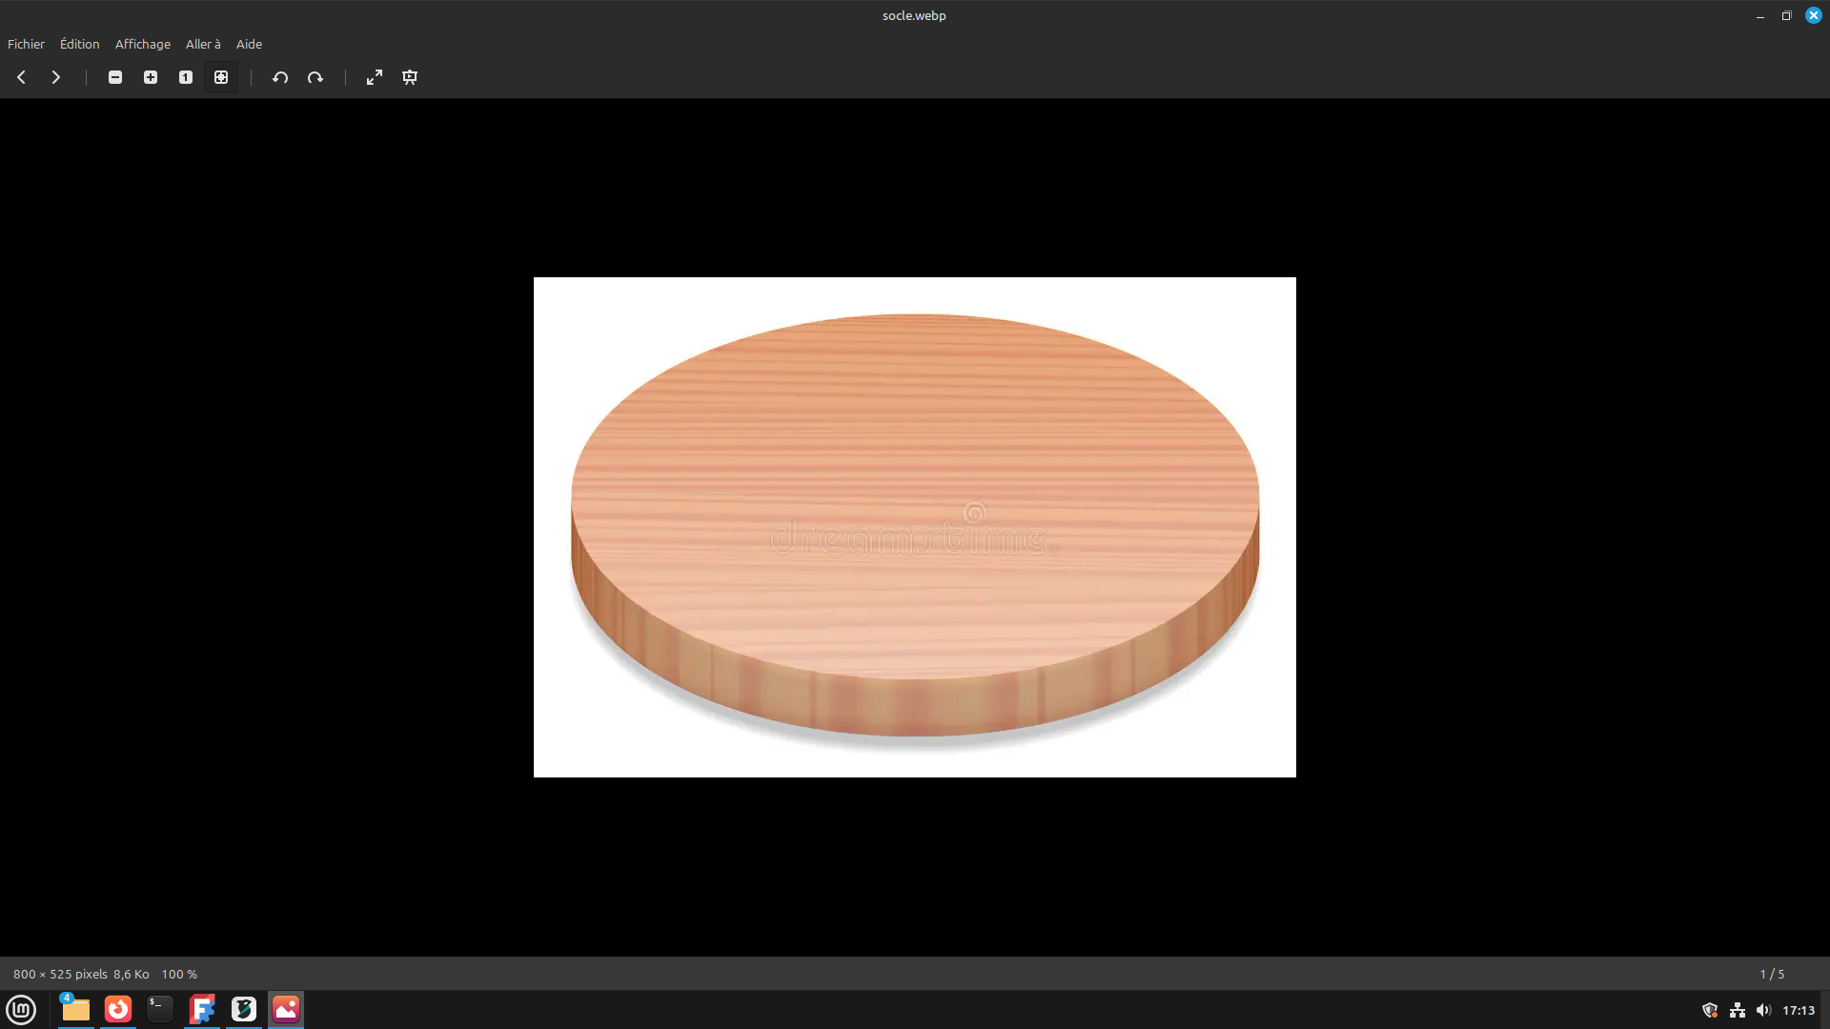Rotate image clockwise
Viewport: 1830px width, 1029px height.
(315, 77)
